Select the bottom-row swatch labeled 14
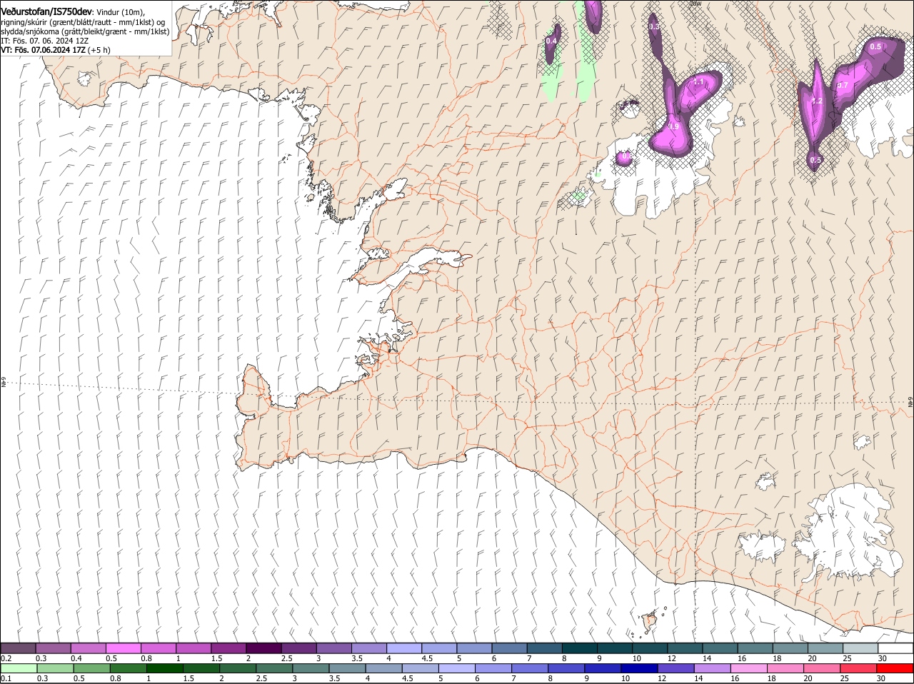The width and height of the screenshot is (914, 684). pyautogui.click(x=713, y=669)
